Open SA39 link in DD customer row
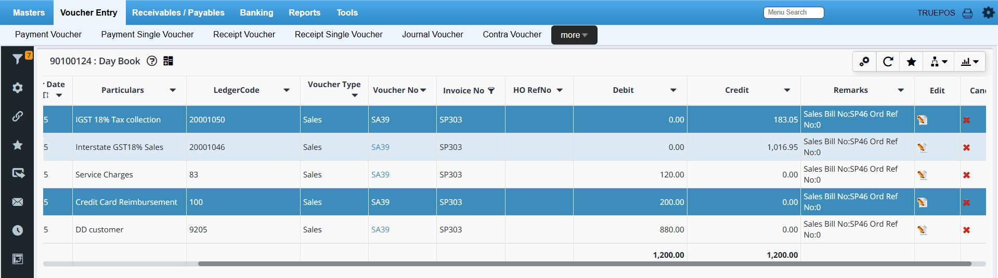The width and height of the screenshot is (998, 278). (x=380, y=230)
